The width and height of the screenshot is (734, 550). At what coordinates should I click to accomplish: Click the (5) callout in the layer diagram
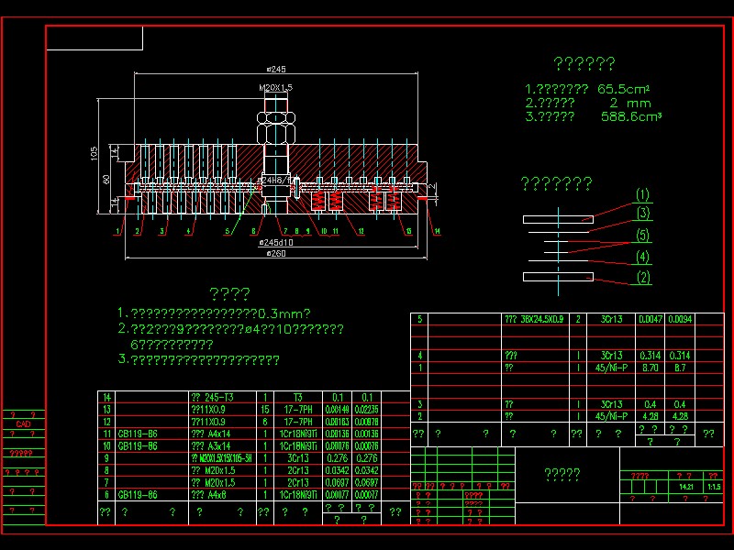point(642,236)
